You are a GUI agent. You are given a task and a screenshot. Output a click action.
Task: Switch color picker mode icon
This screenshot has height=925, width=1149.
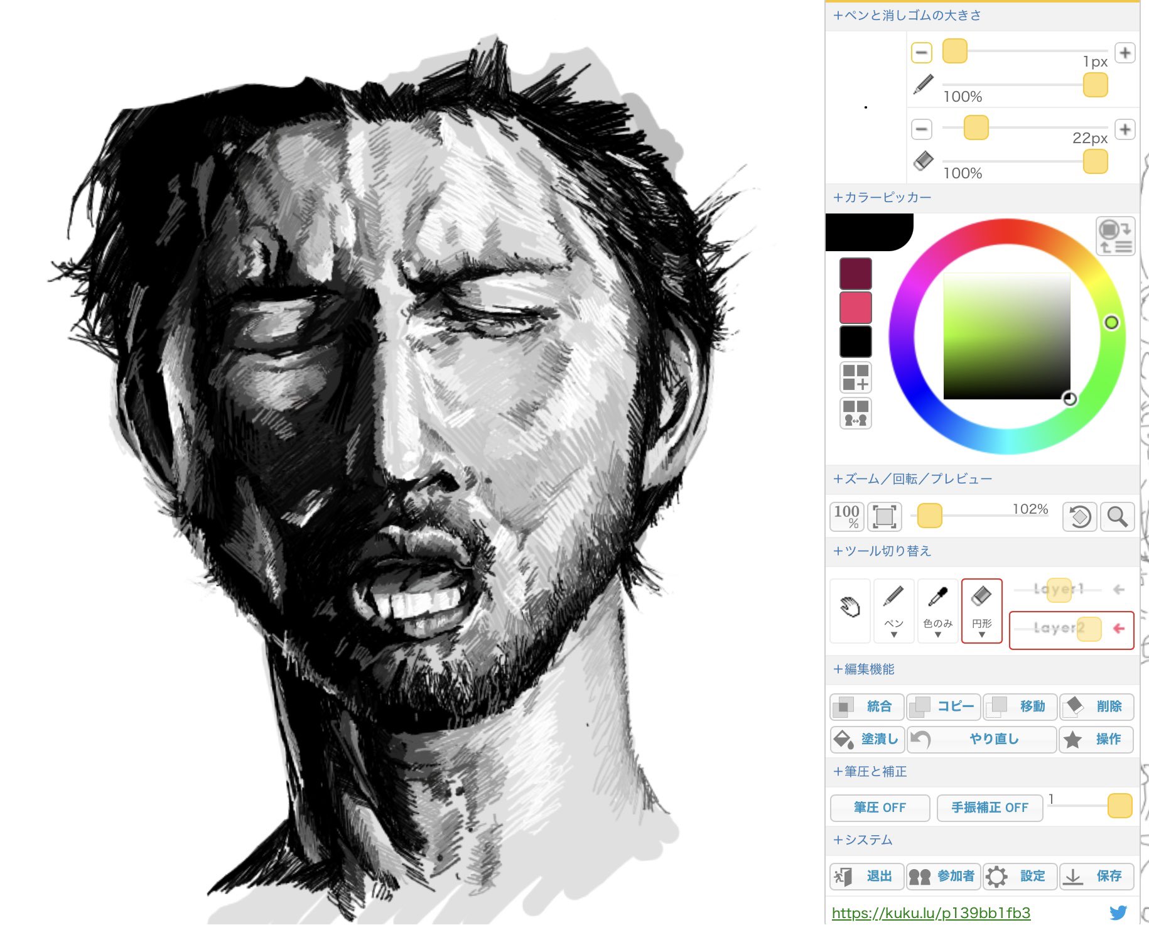pos(1115,236)
